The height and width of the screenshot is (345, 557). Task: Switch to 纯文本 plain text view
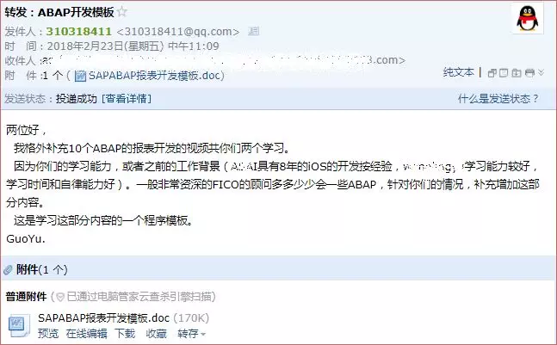click(x=459, y=72)
